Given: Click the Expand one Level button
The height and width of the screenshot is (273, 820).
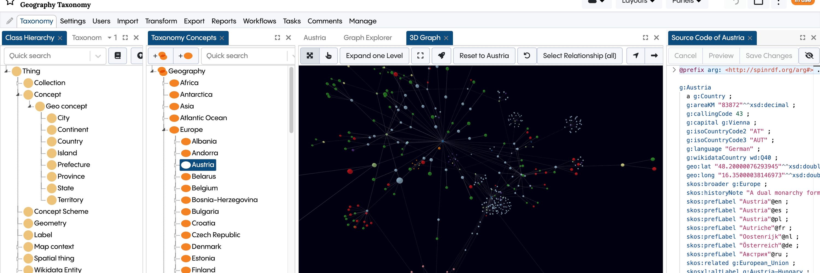Looking at the screenshot, I should 374,56.
